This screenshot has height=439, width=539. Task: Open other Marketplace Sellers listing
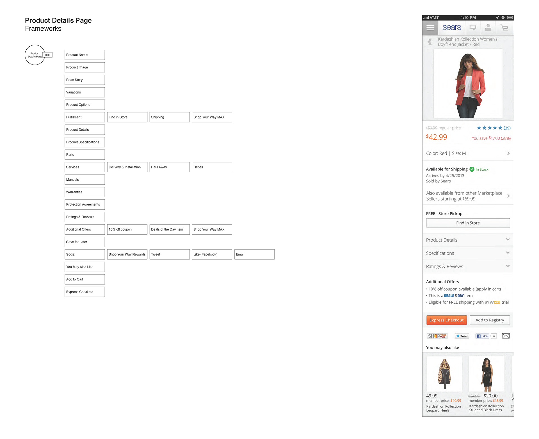pos(468,196)
